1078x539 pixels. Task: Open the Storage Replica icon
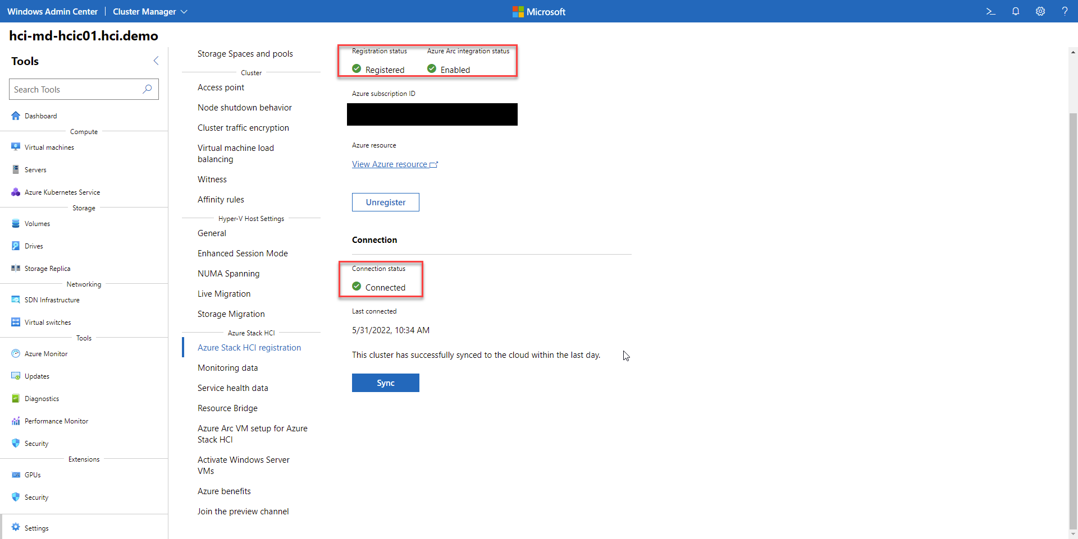(x=16, y=268)
